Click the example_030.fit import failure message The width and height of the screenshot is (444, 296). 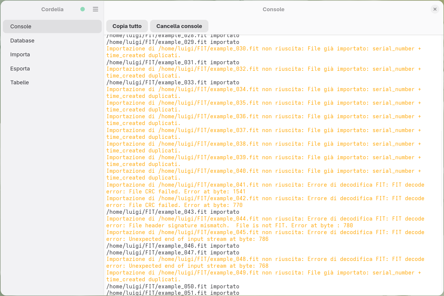coord(264,52)
